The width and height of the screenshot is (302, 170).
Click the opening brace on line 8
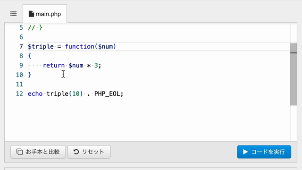tap(30, 56)
